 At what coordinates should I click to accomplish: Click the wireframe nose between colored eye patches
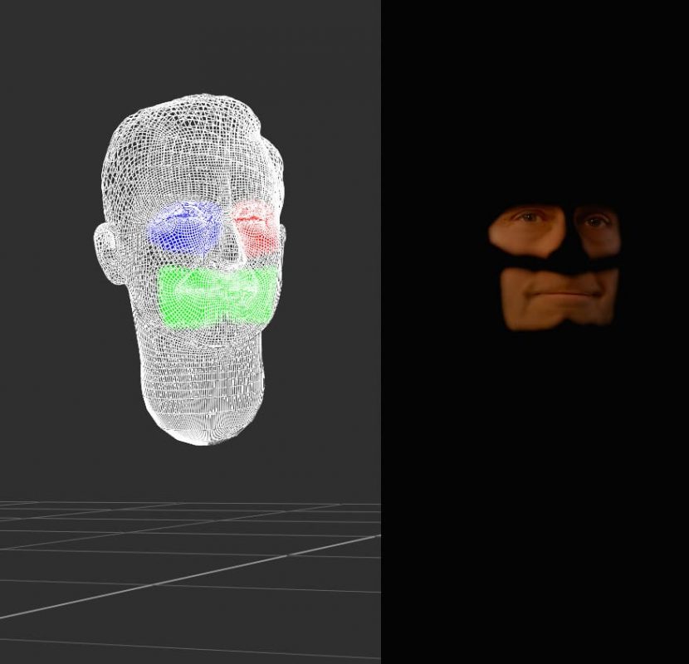pos(229,241)
